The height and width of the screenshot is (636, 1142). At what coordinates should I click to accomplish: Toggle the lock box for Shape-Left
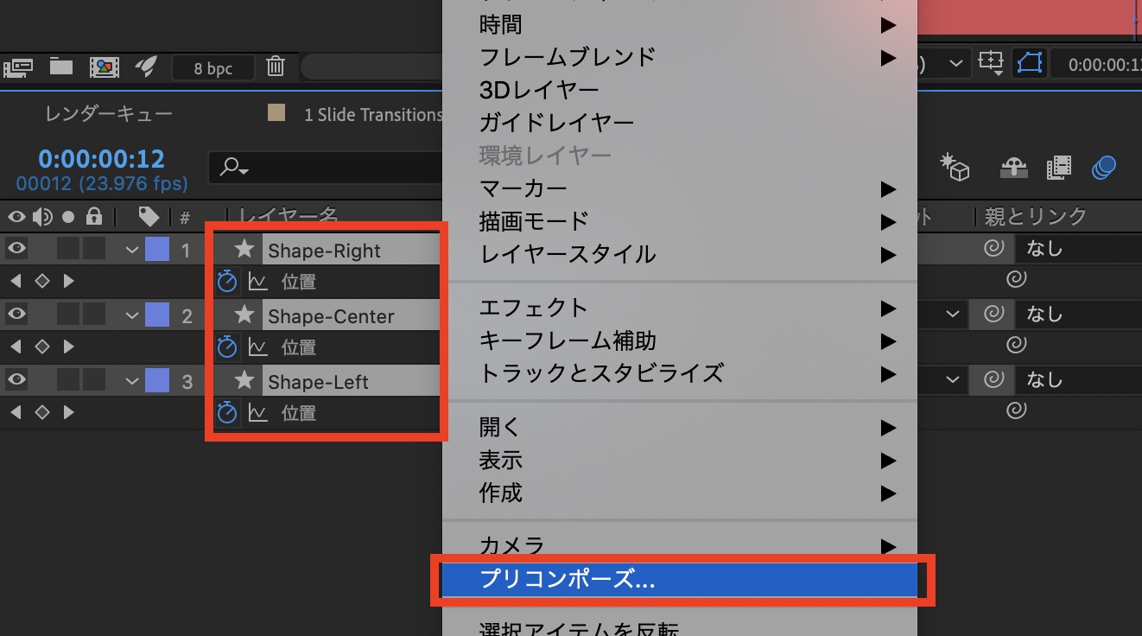pyautogui.click(x=93, y=380)
